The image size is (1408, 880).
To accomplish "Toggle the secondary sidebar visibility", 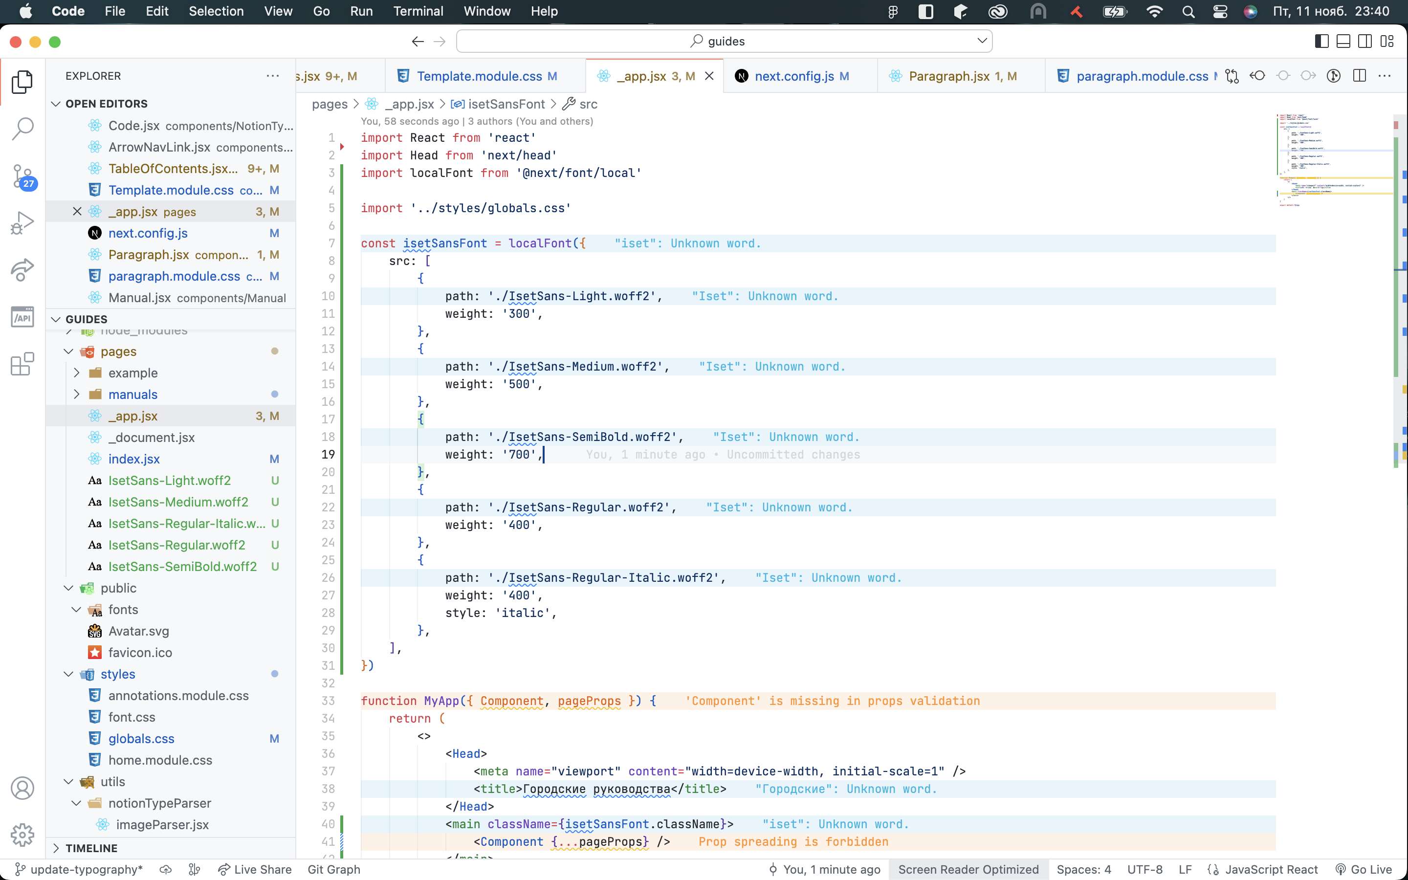I will (x=1364, y=41).
